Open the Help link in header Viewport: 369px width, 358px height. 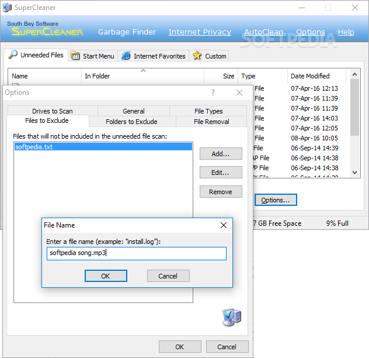pos(346,32)
